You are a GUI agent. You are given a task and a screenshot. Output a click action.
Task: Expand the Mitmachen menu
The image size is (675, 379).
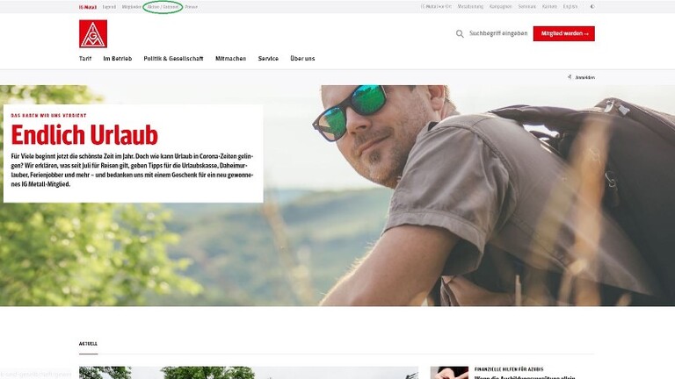[x=231, y=59]
